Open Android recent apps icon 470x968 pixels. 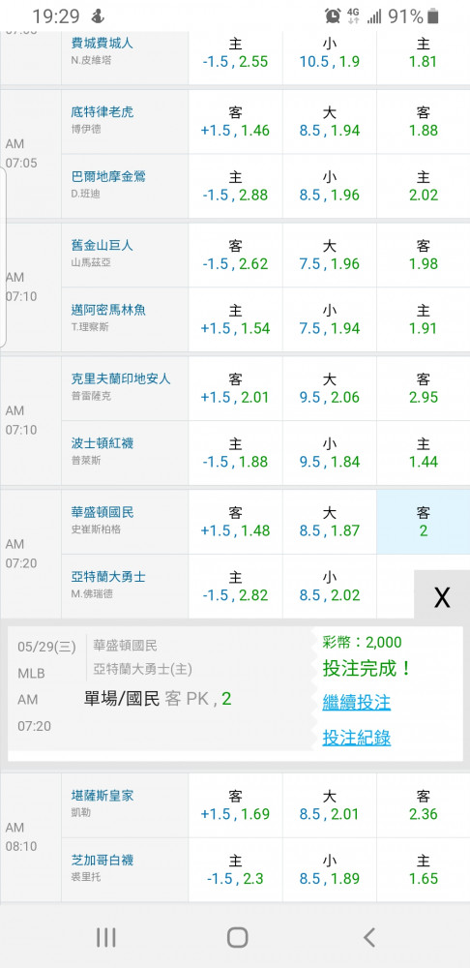tap(106, 938)
